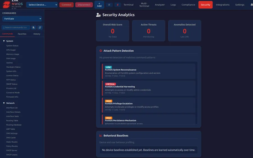Viewport: 253px width, 158px height.
Task: Select the Interface Stats command
Action: tap(13, 116)
